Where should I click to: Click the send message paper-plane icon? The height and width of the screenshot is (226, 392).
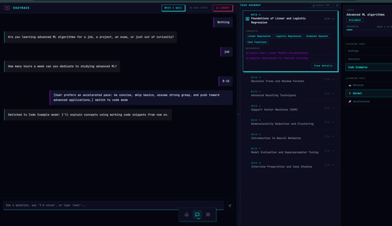tap(230, 206)
